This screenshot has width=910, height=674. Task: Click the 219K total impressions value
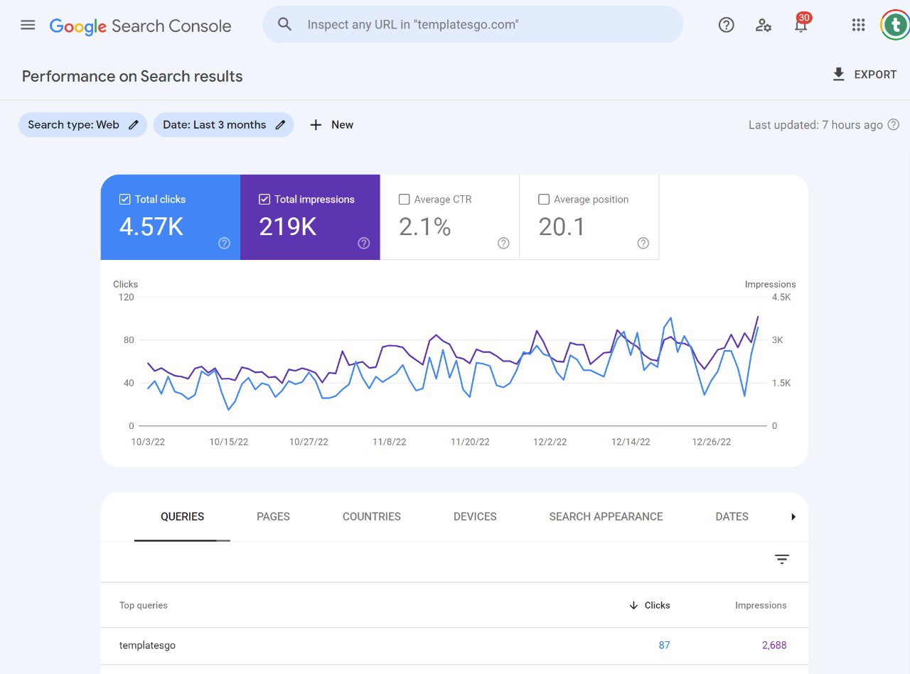click(x=287, y=227)
